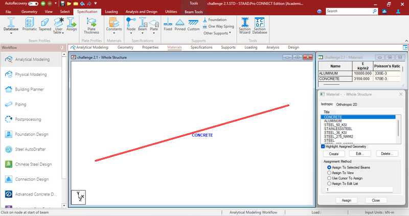Screen dimensions: 409x216
Task: Click the Redo arrow in title bar
Action: (89, 4)
